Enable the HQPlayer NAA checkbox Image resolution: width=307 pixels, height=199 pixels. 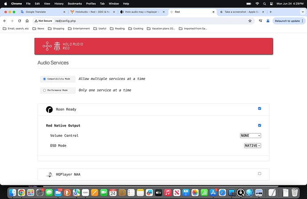click(259, 174)
